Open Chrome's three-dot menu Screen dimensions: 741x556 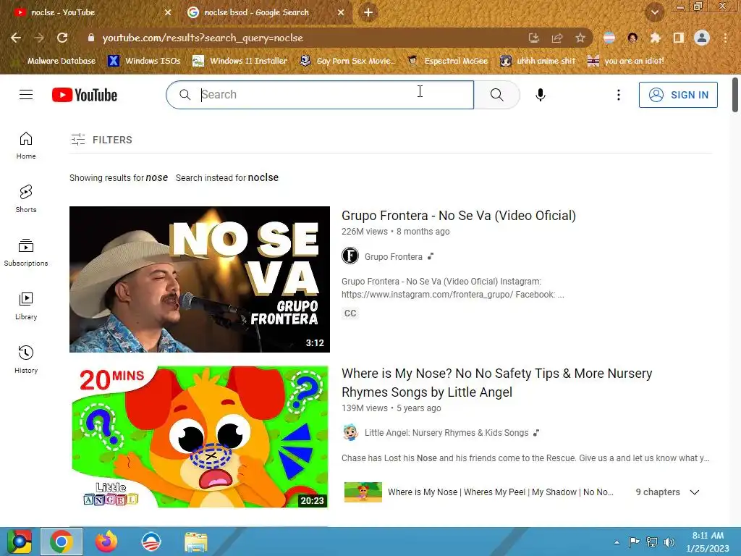[x=725, y=38]
